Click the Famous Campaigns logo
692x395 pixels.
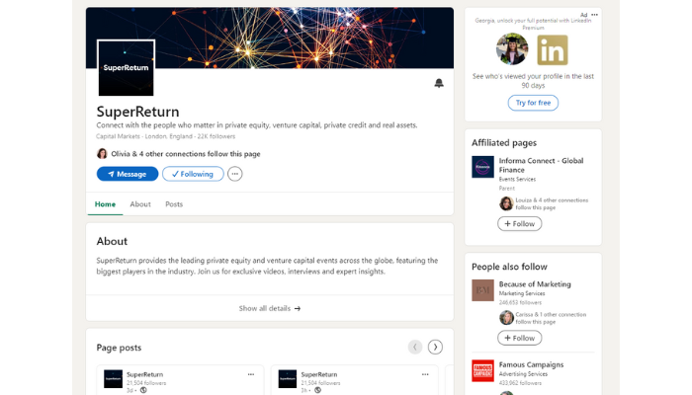(482, 369)
